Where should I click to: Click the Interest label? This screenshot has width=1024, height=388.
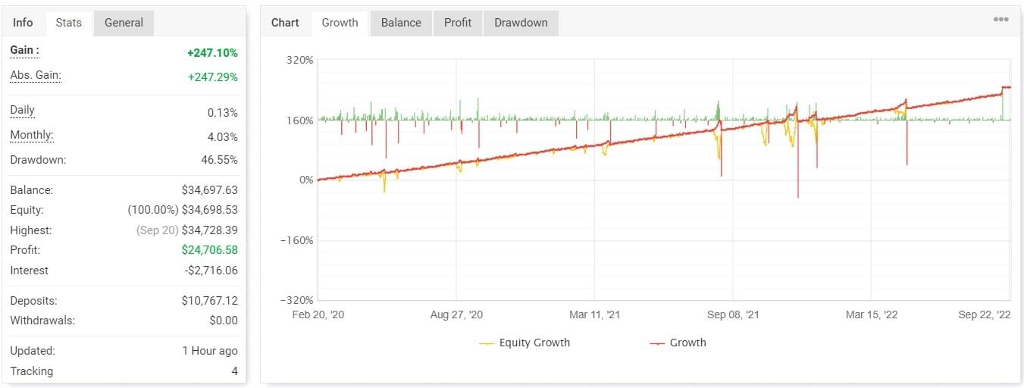click(x=29, y=271)
